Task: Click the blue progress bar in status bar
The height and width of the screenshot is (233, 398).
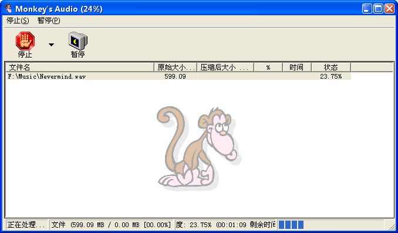Action: (x=291, y=225)
